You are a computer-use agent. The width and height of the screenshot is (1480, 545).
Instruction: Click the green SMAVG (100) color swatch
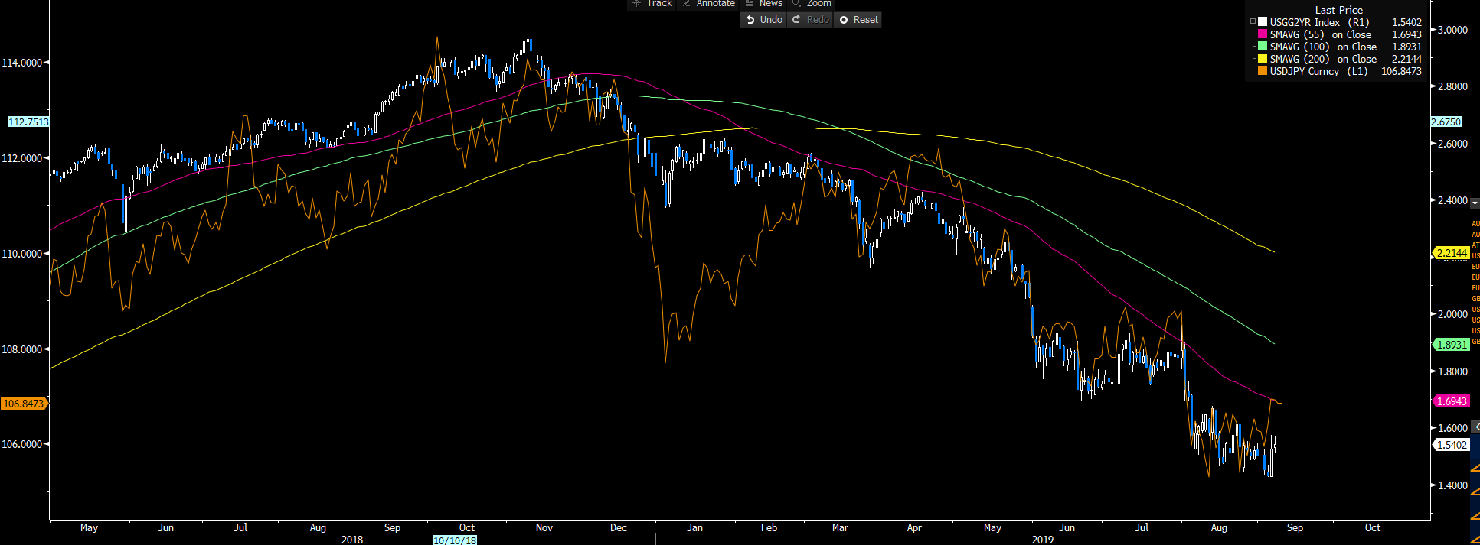[x=1263, y=47]
